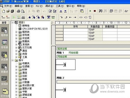
Task: Download to PLC with down-arrow icon
Action: pyautogui.click(x=65, y=11)
